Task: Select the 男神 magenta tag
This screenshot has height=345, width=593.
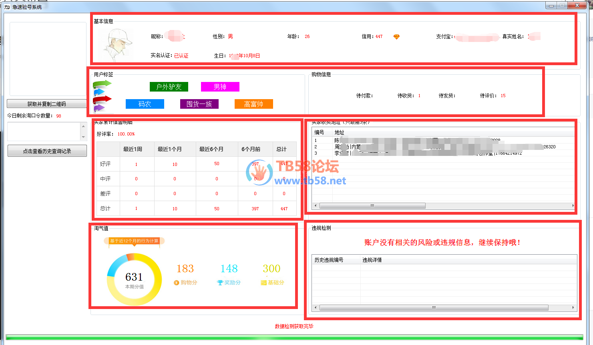Action: click(x=220, y=87)
